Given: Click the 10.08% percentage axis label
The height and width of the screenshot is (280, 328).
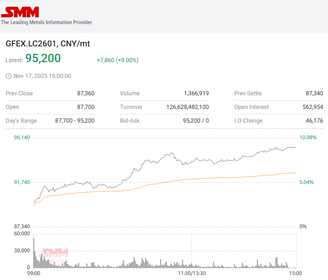Looking at the screenshot, I should [308, 138].
